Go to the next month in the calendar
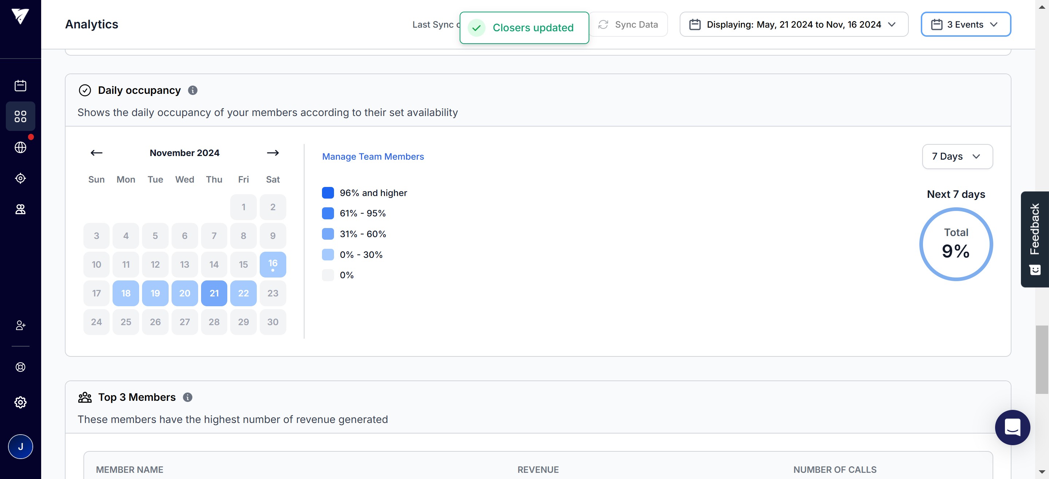The image size is (1049, 479). point(272,153)
